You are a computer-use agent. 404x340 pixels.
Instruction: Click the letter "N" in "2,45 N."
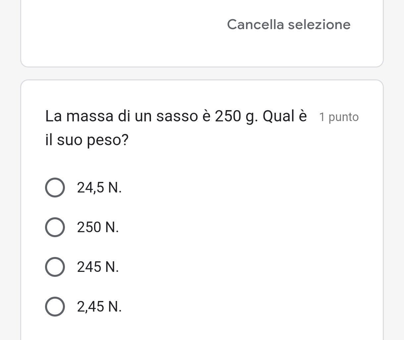tap(113, 307)
